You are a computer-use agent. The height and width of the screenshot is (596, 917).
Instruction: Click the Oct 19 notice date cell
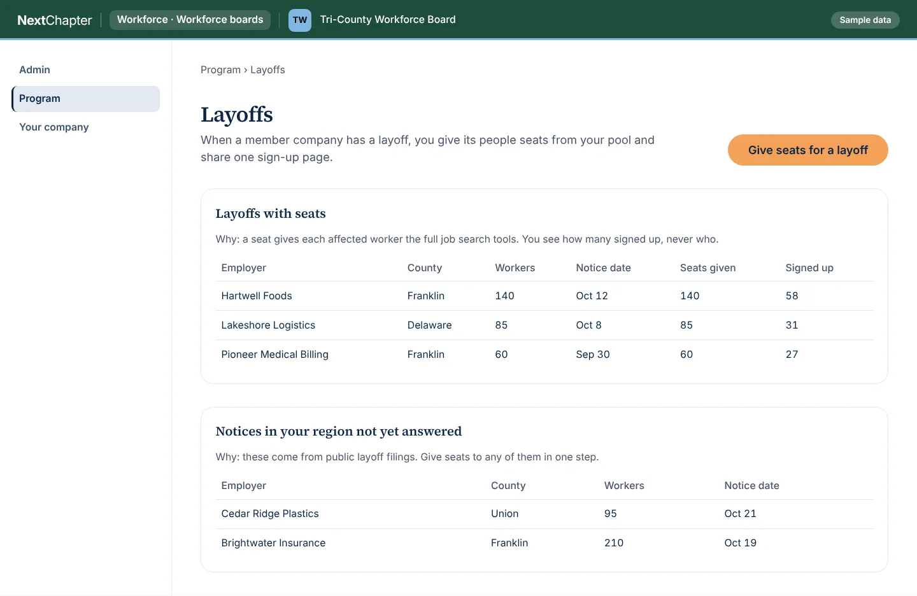coord(740,543)
